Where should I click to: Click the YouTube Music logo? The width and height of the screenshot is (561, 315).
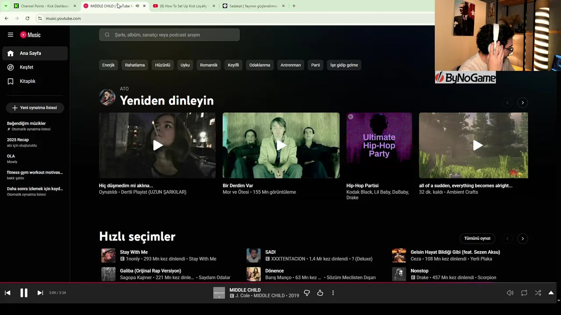coord(30,35)
